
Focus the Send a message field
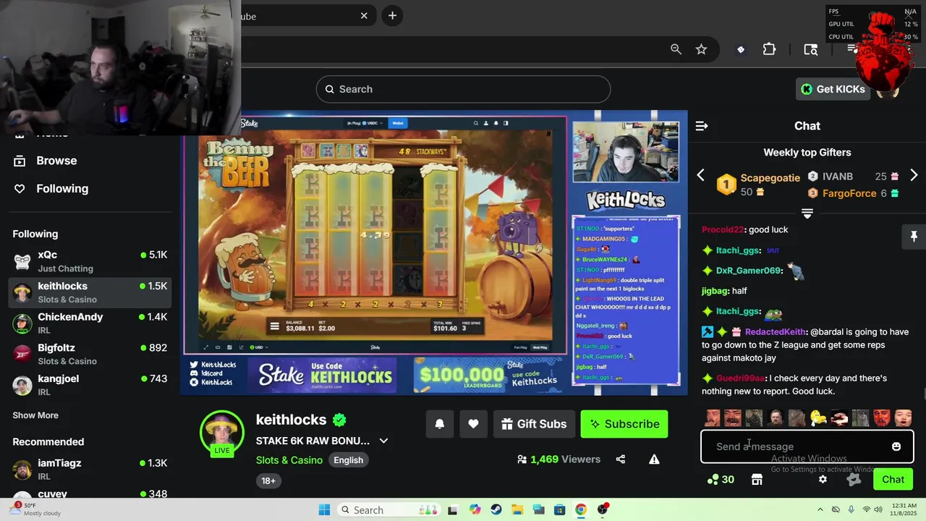point(796,446)
